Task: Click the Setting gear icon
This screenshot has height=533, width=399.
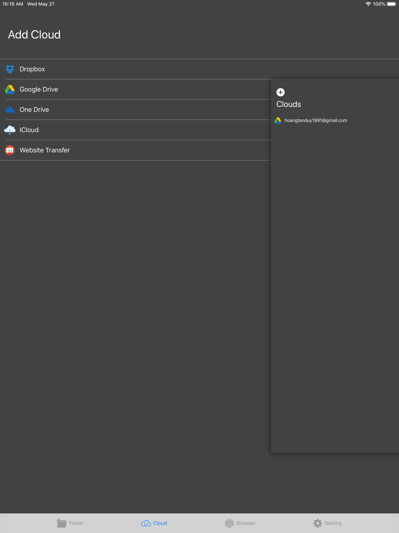Action: point(318,523)
